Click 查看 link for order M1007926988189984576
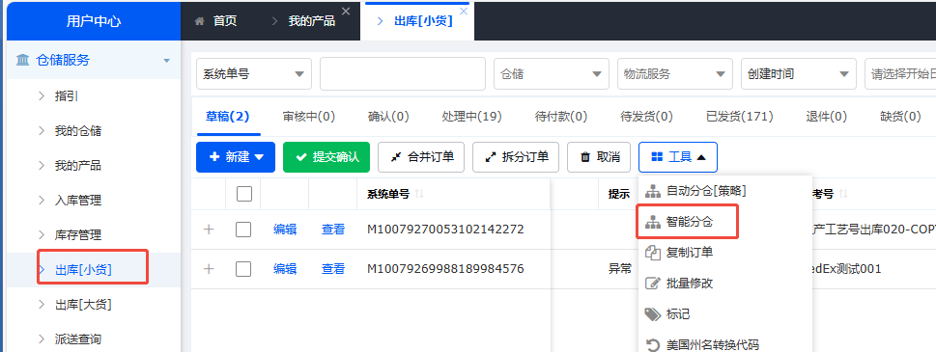 [333, 269]
